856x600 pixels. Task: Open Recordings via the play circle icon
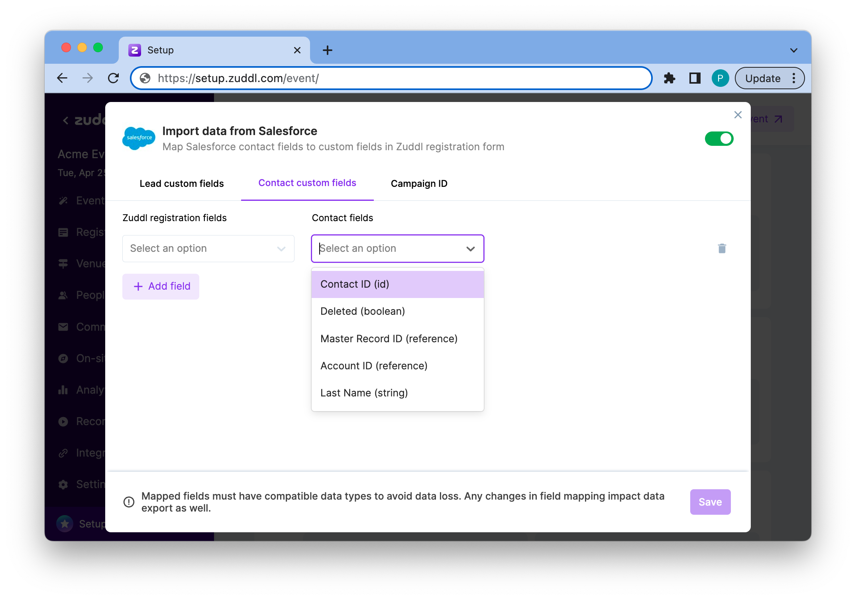[64, 421]
